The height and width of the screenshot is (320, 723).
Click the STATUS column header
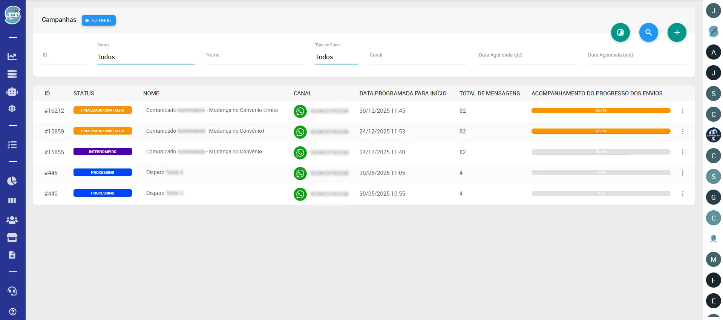tap(84, 93)
